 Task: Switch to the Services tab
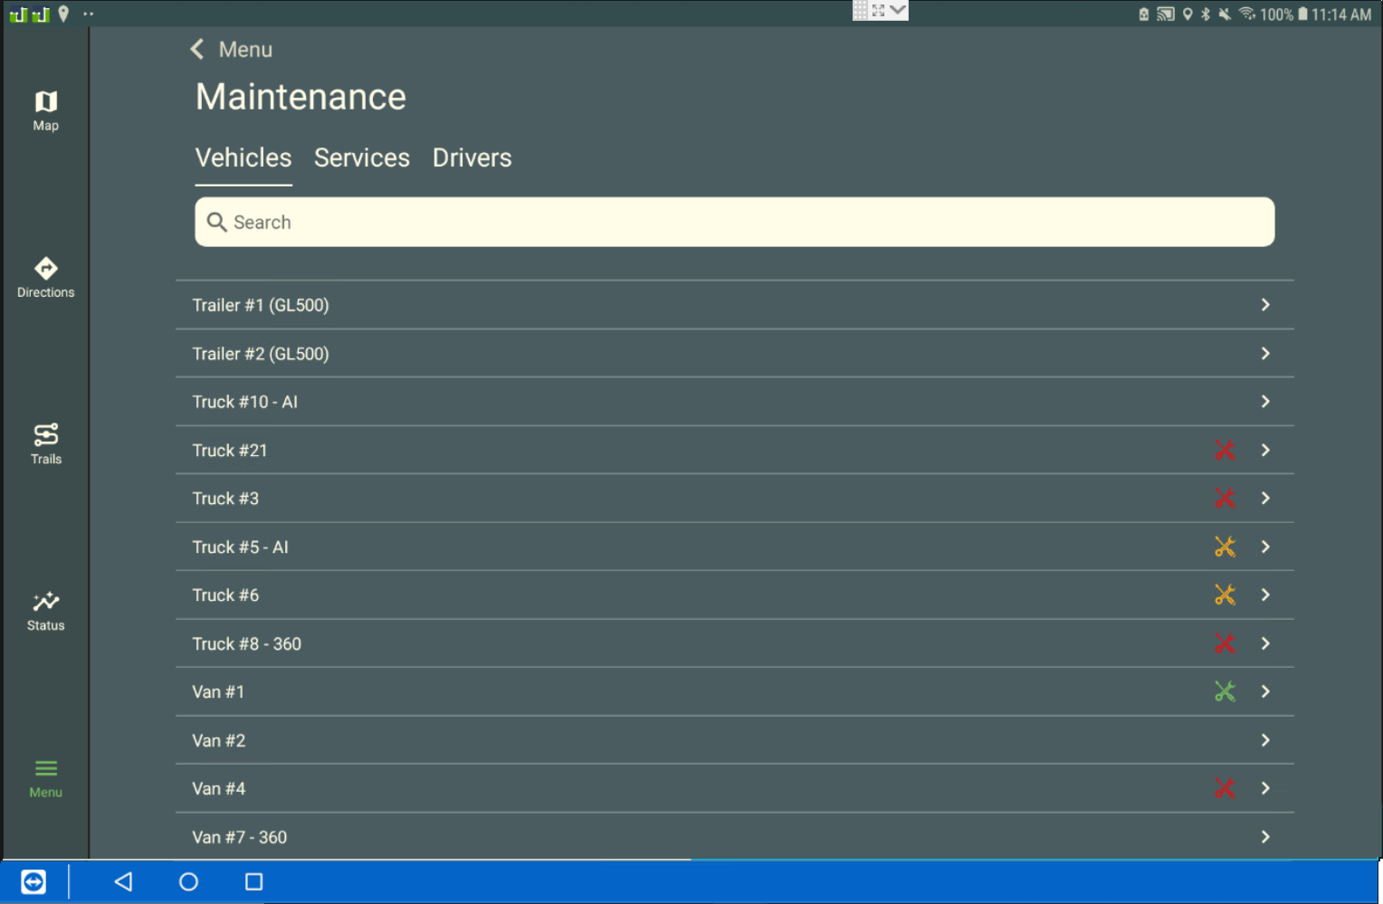point(362,157)
